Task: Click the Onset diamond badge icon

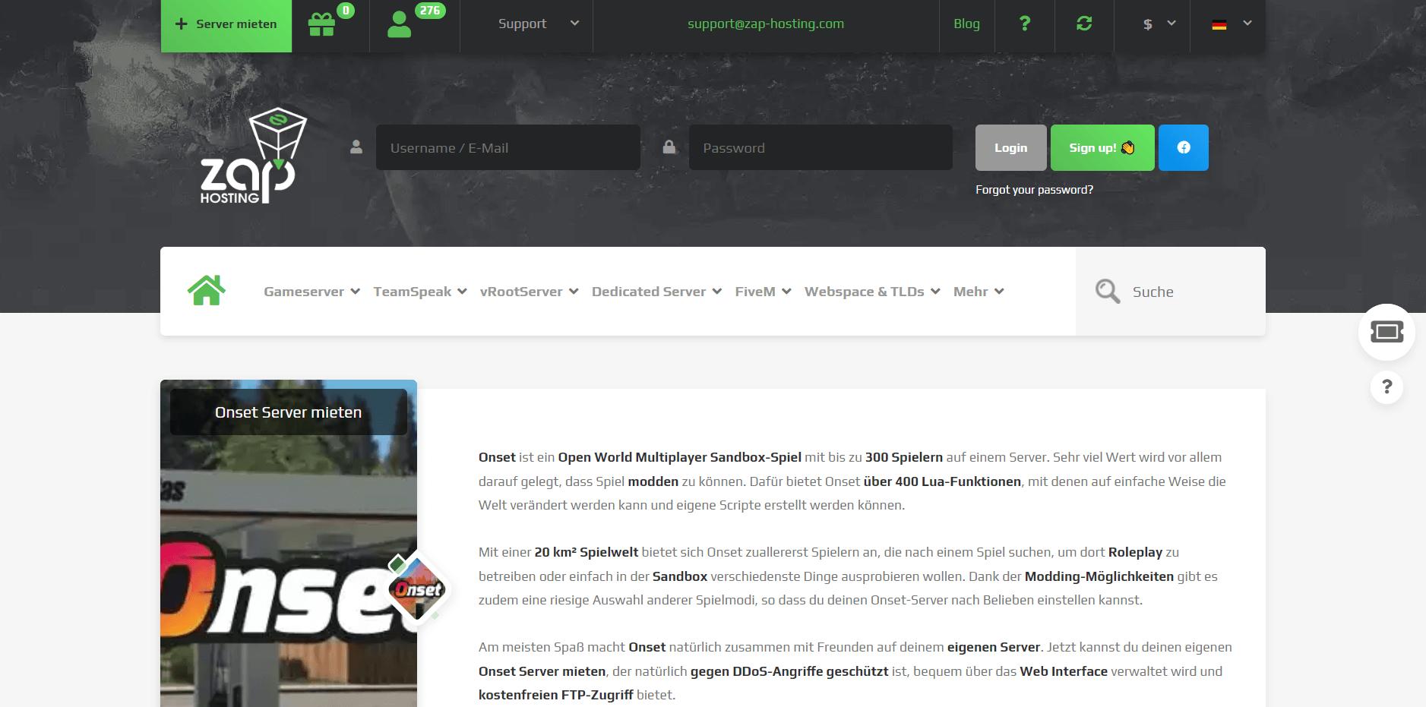Action: pos(418,589)
